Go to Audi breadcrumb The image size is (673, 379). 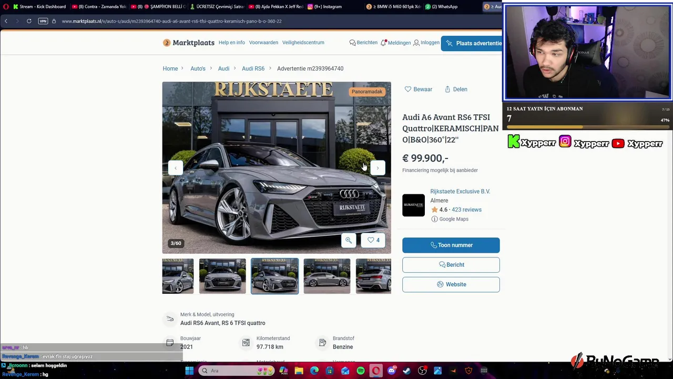point(223,68)
